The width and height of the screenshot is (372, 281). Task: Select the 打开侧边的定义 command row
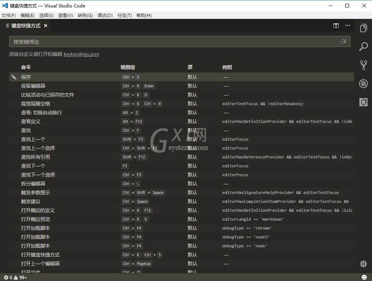click(x=182, y=210)
